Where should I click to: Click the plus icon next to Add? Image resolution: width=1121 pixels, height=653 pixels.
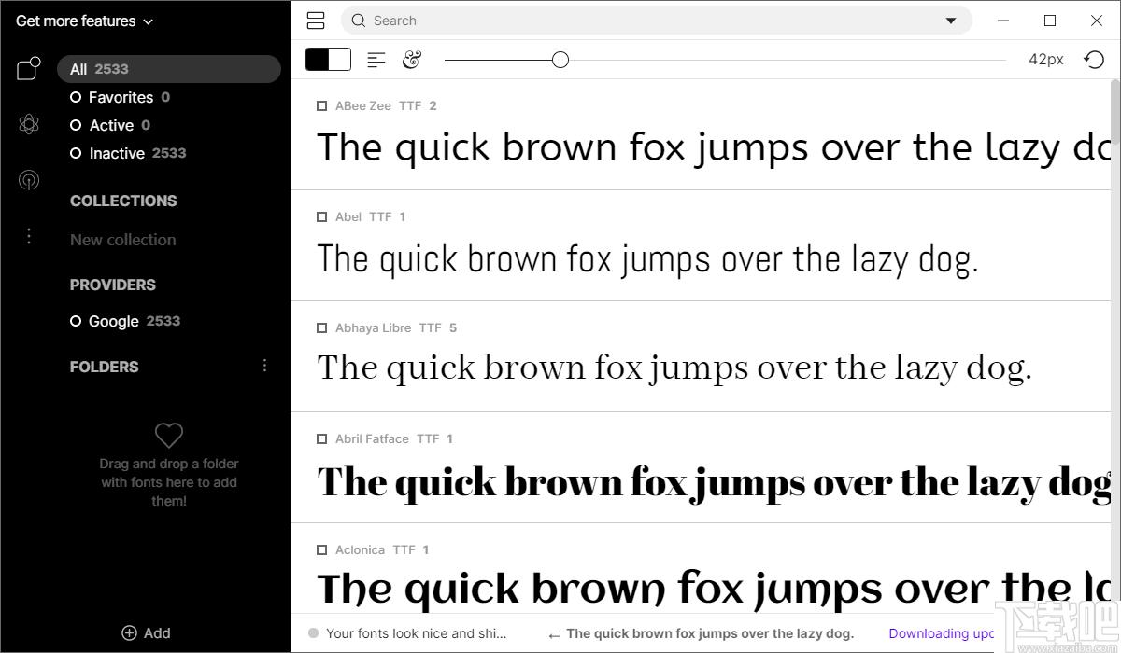[x=130, y=632]
